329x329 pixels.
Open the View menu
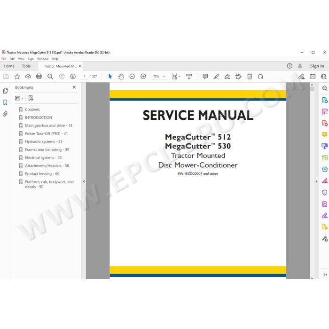click(x=21, y=59)
